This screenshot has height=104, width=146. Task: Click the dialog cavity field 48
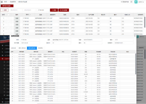pyautogui.click(x=92, y=43)
